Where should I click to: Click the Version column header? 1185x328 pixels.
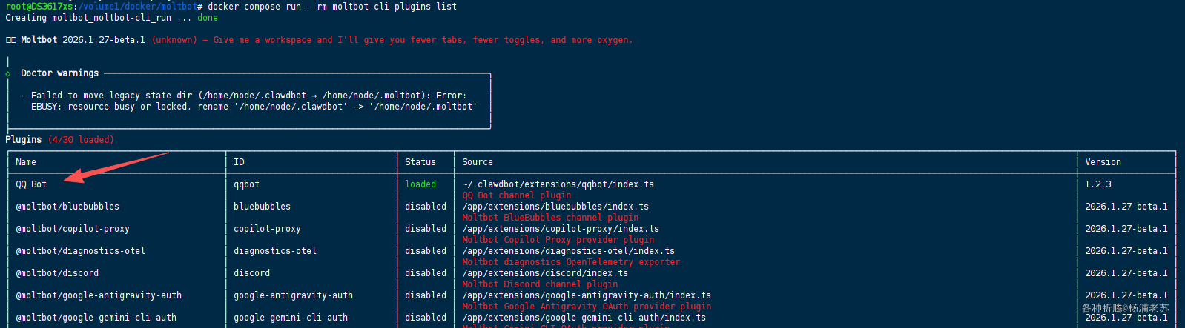tap(1103, 162)
